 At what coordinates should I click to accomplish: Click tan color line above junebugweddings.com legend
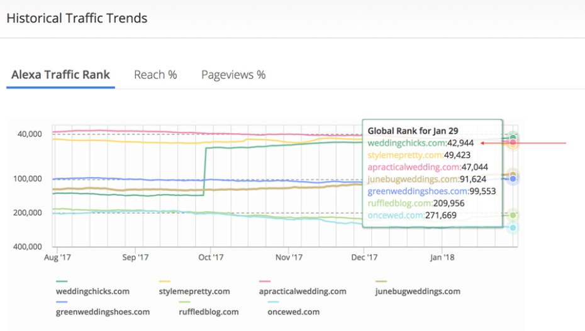point(381,281)
